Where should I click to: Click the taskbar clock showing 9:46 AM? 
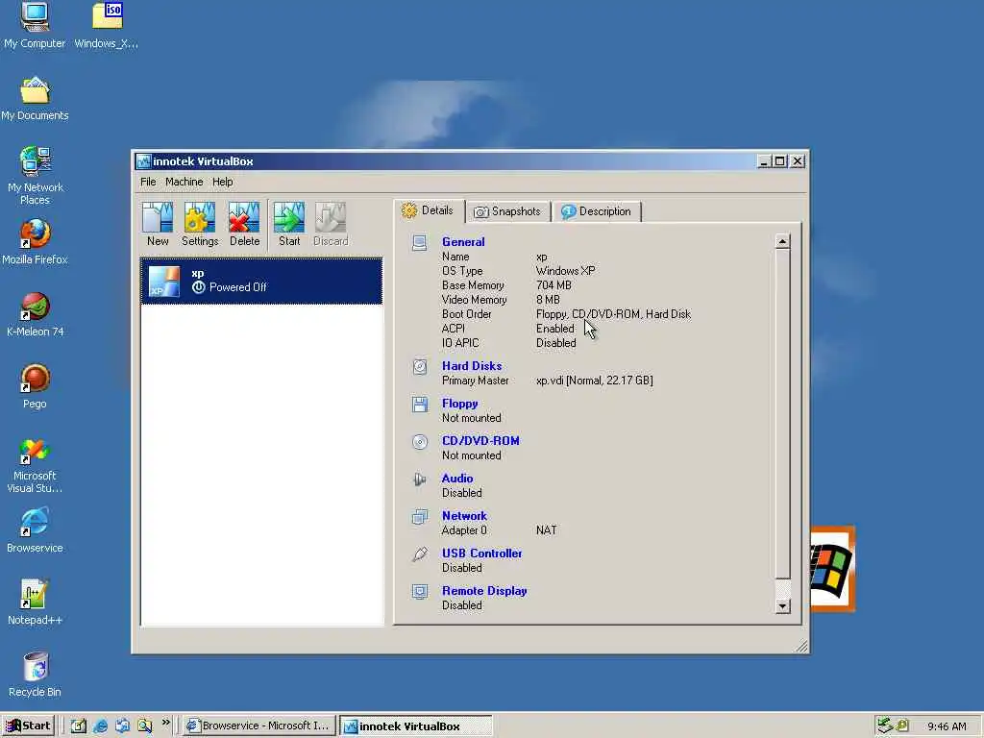pos(947,726)
